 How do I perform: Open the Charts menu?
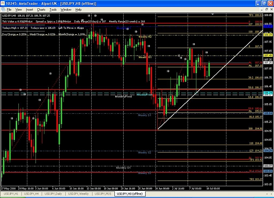[x=41, y=10]
